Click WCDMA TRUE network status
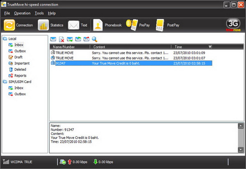Screen dimensions: 246x169 tap(21, 162)
